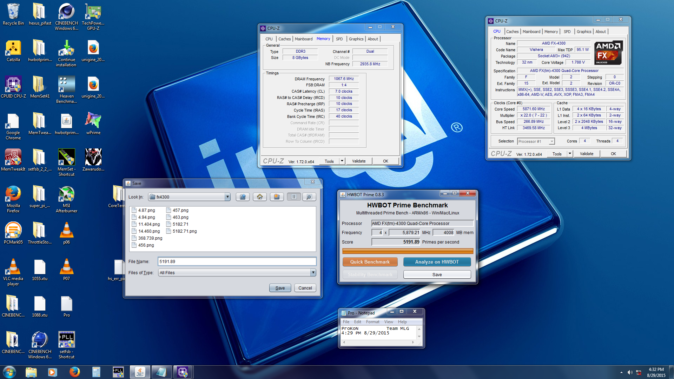The height and width of the screenshot is (379, 674).
Task: Expand the Files of Type dropdown
Action: point(313,273)
